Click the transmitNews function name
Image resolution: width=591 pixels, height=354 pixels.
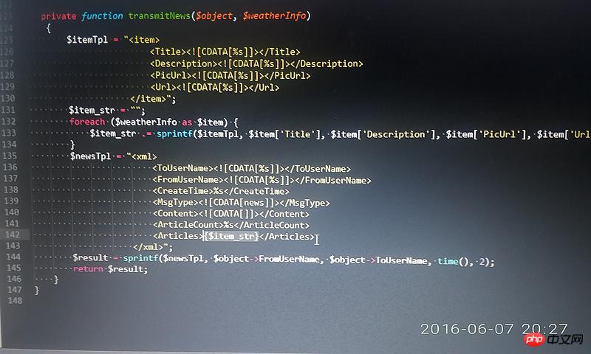click(x=159, y=15)
